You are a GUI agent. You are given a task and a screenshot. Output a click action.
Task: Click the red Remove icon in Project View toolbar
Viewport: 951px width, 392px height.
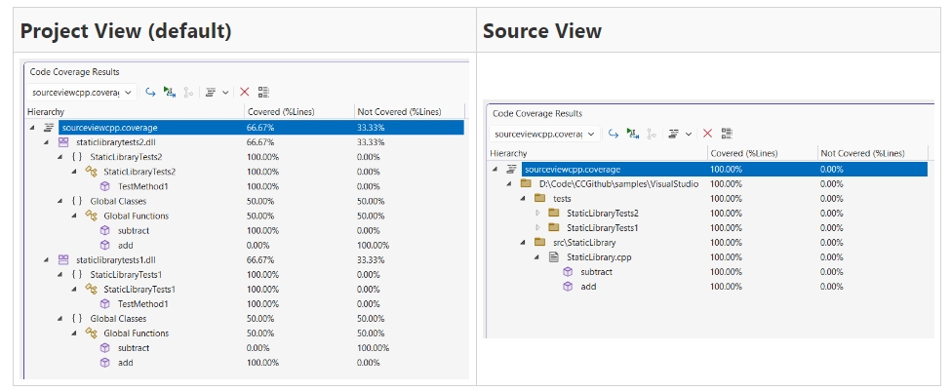(245, 92)
